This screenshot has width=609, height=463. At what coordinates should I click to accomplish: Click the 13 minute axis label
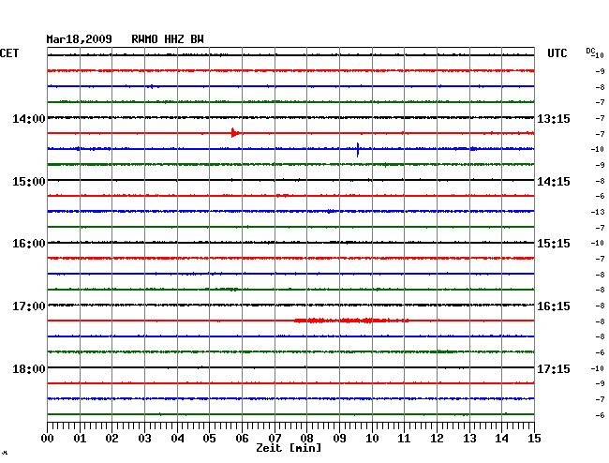click(x=469, y=438)
